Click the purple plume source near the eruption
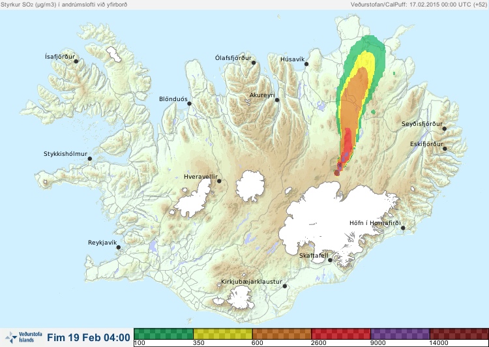489x347 pixels. point(340,166)
